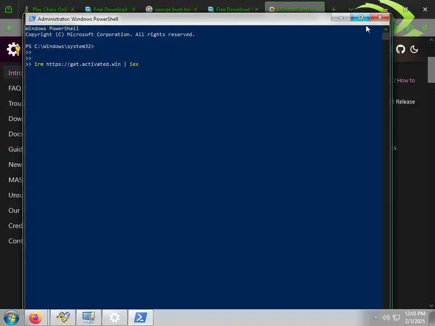Open Firefox from the taskbar

pos(36,318)
